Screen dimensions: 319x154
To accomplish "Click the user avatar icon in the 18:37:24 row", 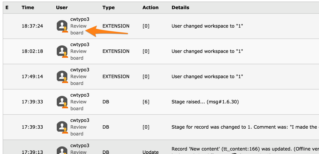I will (x=62, y=26).
